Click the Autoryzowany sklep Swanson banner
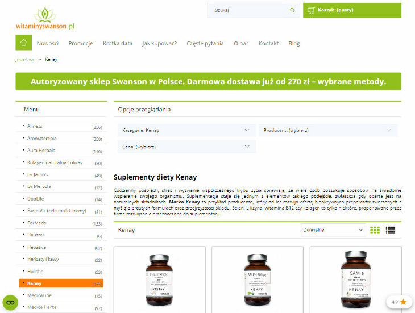 tap(208, 81)
